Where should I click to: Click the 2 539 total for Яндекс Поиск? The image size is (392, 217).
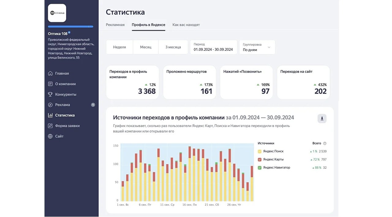click(x=322, y=151)
